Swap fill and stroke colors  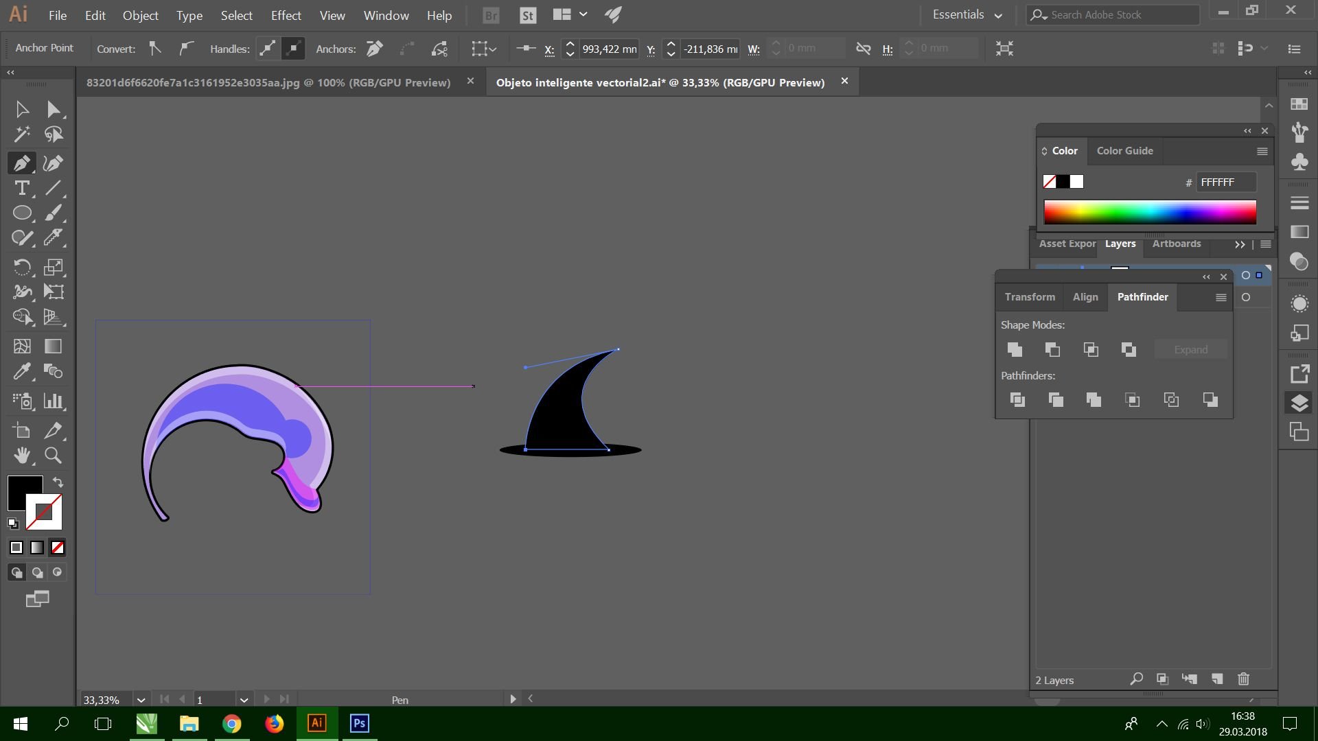58,482
